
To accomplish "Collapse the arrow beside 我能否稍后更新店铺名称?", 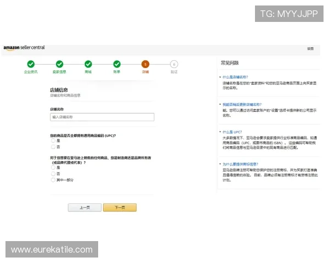I will pos(220,104).
